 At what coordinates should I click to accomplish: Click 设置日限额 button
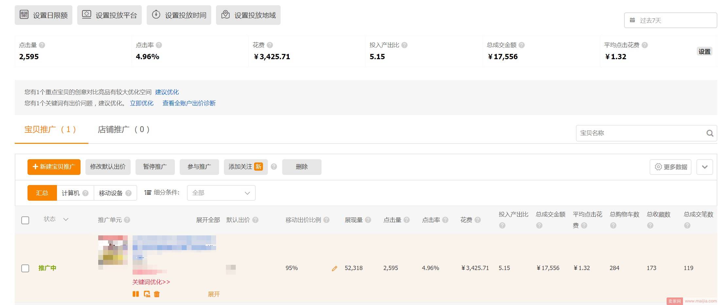(x=44, y=15)
